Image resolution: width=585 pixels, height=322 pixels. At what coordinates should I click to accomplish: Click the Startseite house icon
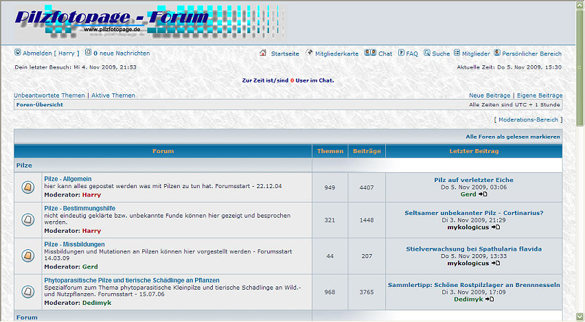pyautogui.click(x=263, y=53)
